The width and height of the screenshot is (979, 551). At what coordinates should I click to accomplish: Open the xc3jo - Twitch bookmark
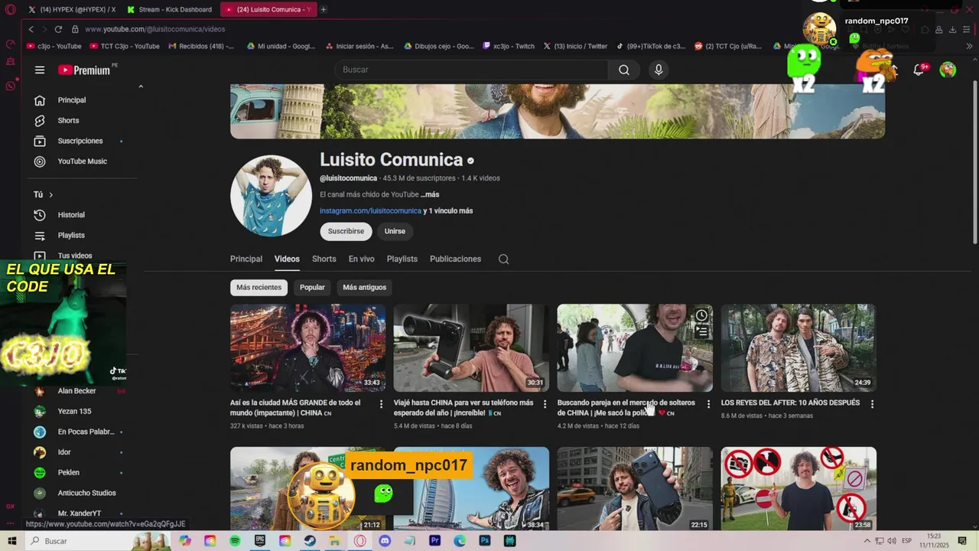[x=509, y=46]
